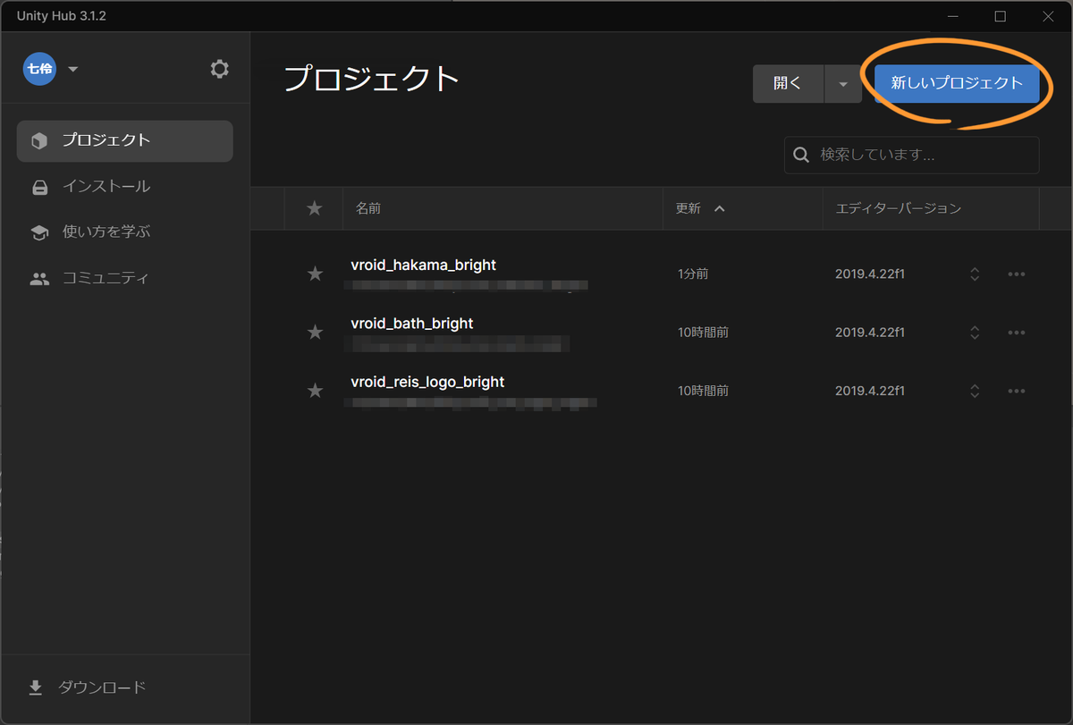Click 1分前 update time
This screenshot has width=1073, height=725.
click(693, 274)
